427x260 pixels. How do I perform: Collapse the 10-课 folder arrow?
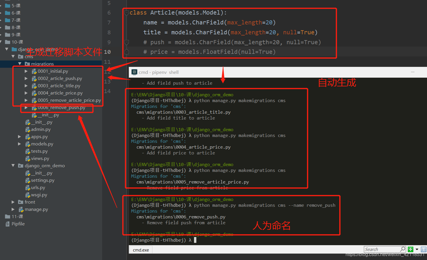click(x=1, y=42)
